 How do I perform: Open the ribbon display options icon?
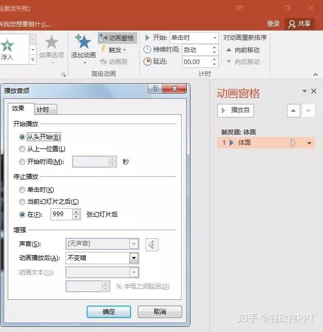[x=239, y=8]
